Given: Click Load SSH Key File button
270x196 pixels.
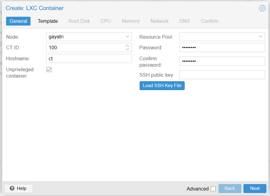Looking at the screenshot, I should (162, 86).
